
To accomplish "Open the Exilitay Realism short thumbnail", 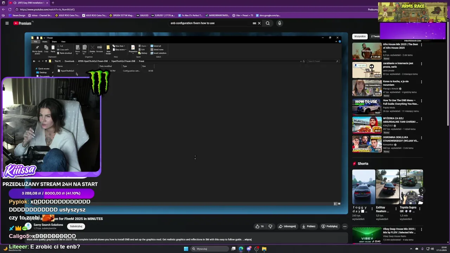I will (387, 187).
